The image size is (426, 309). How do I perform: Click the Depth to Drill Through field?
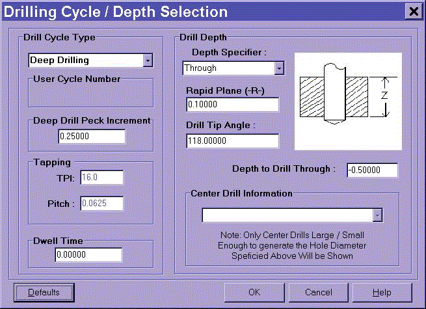373,170
